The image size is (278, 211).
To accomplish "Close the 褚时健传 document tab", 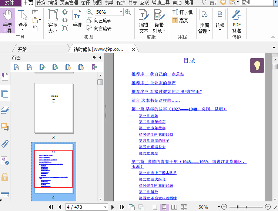I will pos(133,50).
